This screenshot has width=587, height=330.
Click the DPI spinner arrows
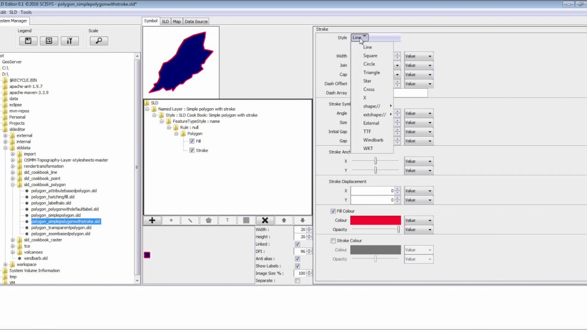pos(309,252)
